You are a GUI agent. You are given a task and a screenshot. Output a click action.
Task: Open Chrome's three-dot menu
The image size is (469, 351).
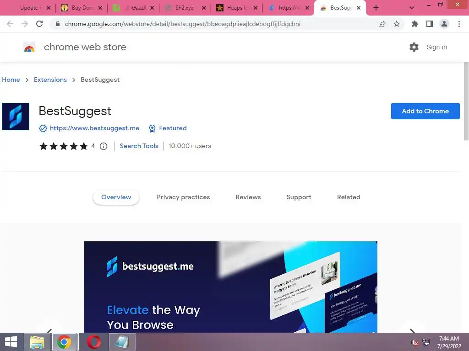(459, 24)
